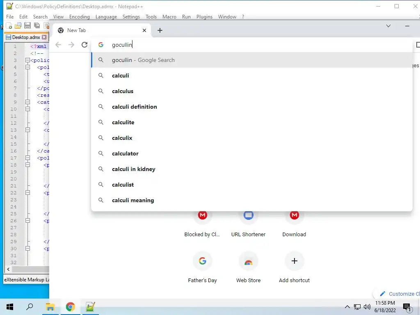Image resolution: width=420 pixels, height=315 pixels.
Task: Open a new Chrome tab with plus button
Action: (160, 30)
